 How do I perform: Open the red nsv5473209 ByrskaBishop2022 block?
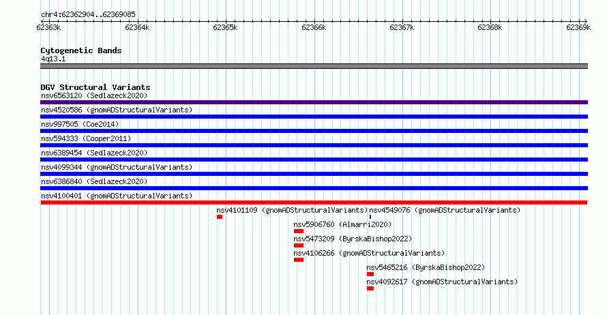tap(299, 245)
